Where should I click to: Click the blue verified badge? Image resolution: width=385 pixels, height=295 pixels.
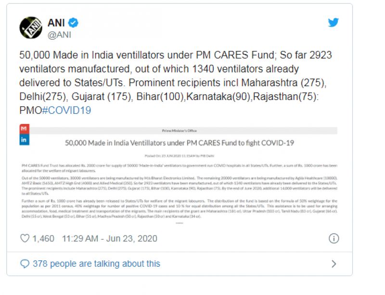click(74, 22)
